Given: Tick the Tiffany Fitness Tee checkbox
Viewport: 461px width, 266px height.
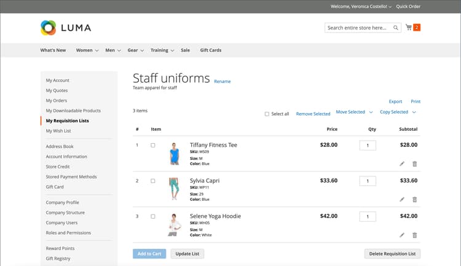Looking at the screenshot, I should point(153,146).
